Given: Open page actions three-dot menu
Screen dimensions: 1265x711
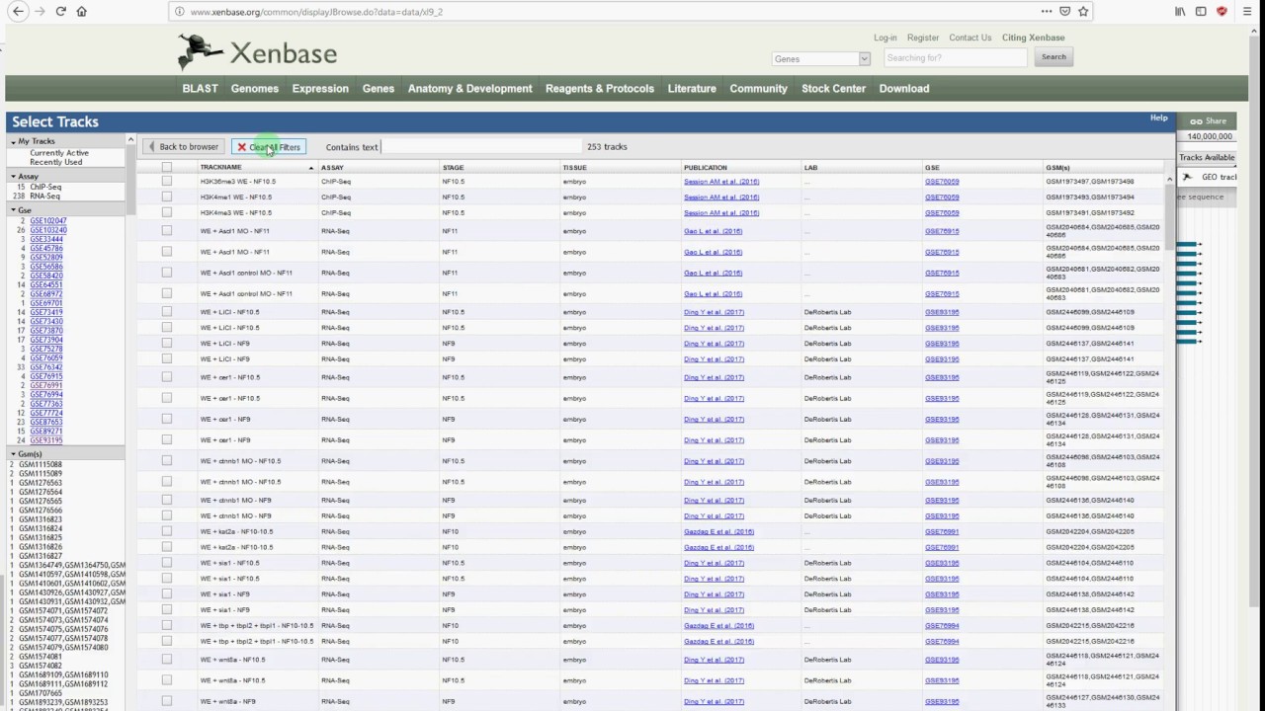Looking at the screenshot, I should click(1047, 11).
